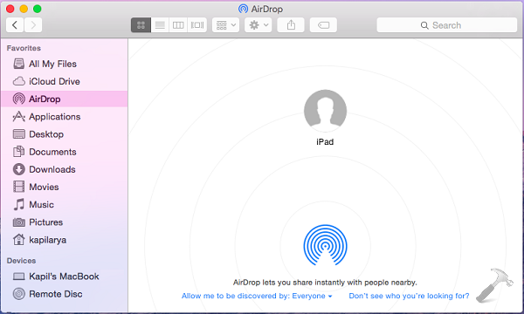Screen dimensions: 524x314
Task: Open iCloud Drive in sidebar
Action: [x=64, y=81]
